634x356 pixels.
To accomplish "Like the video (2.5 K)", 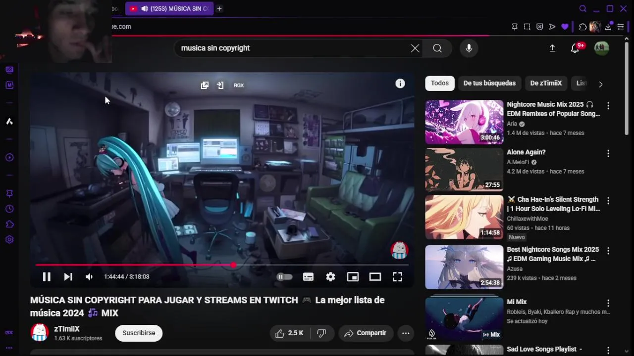I will pos(289,333).
